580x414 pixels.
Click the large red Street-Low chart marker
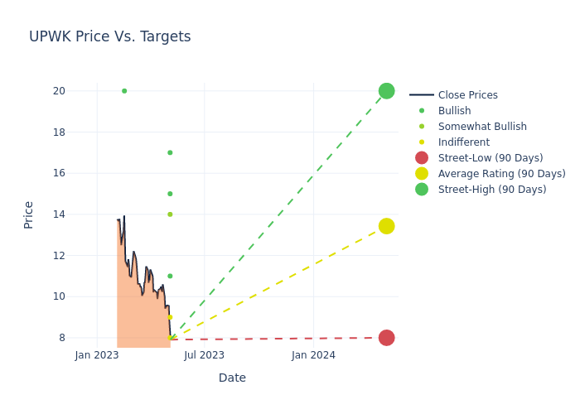point(386,338)
